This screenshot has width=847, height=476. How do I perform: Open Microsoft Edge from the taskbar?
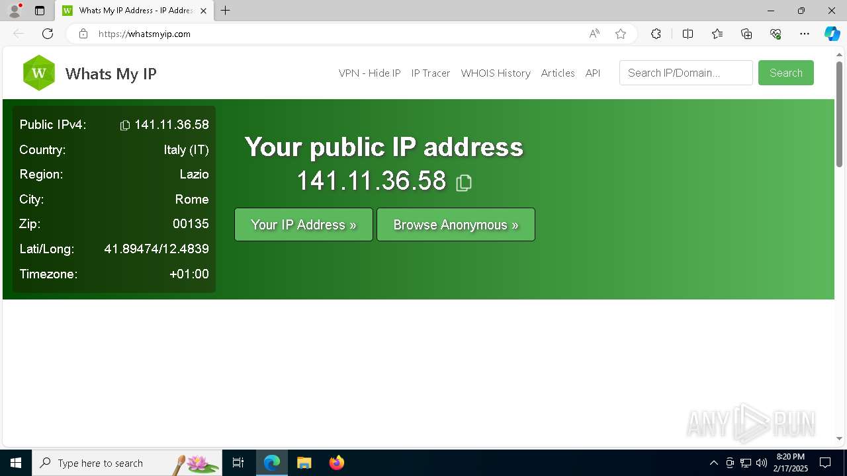pyautogui.click(x=272, y=463)
